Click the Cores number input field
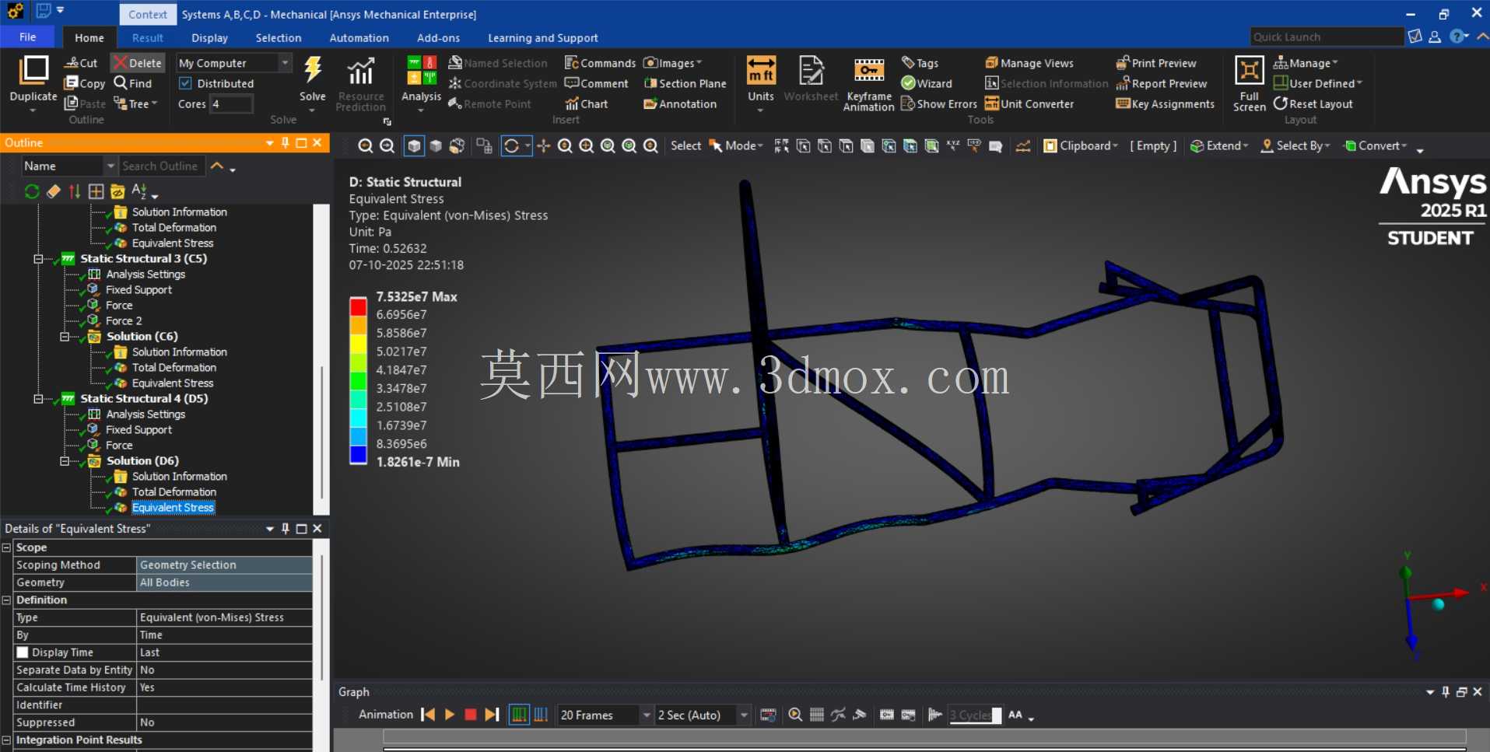 coord(231,103)
